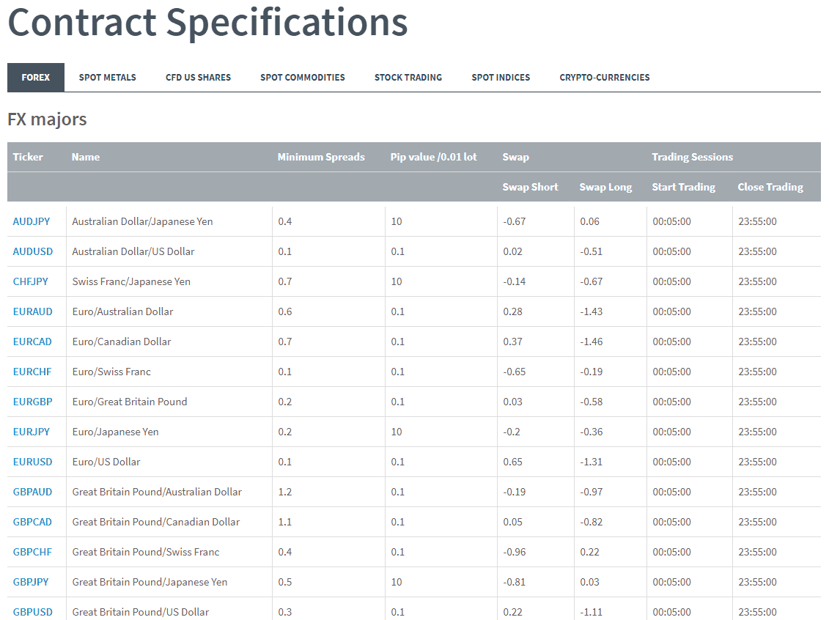The image size is (829, 620).
Task: Select the EURAUD ticker link
Action: coord(33,311)
